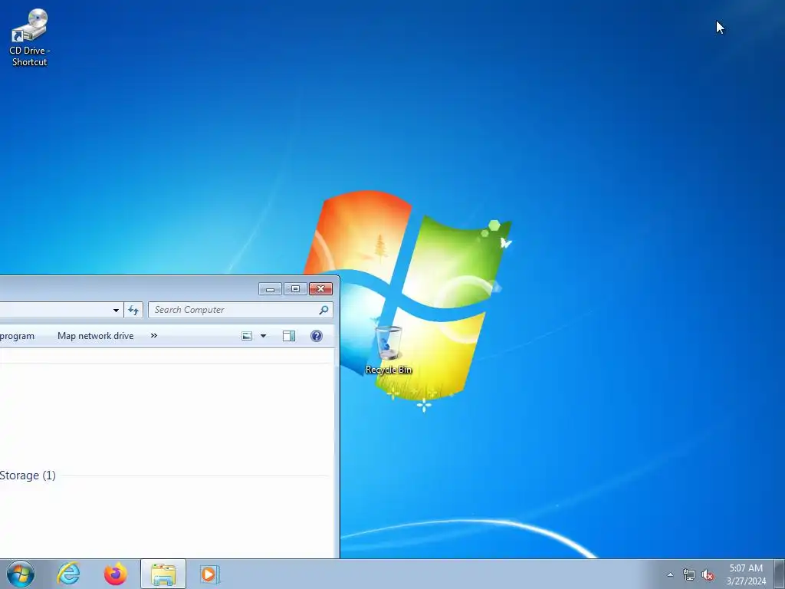Close the Explorer window
Image resolution: width=785 pixels, height=589 pixels.
[x=321, y=289]
